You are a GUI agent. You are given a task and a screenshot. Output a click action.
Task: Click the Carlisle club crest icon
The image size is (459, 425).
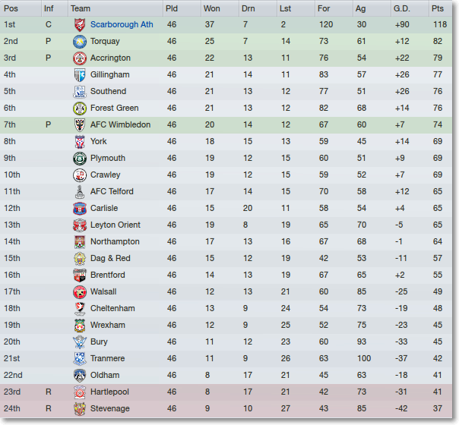coord(80,208)
